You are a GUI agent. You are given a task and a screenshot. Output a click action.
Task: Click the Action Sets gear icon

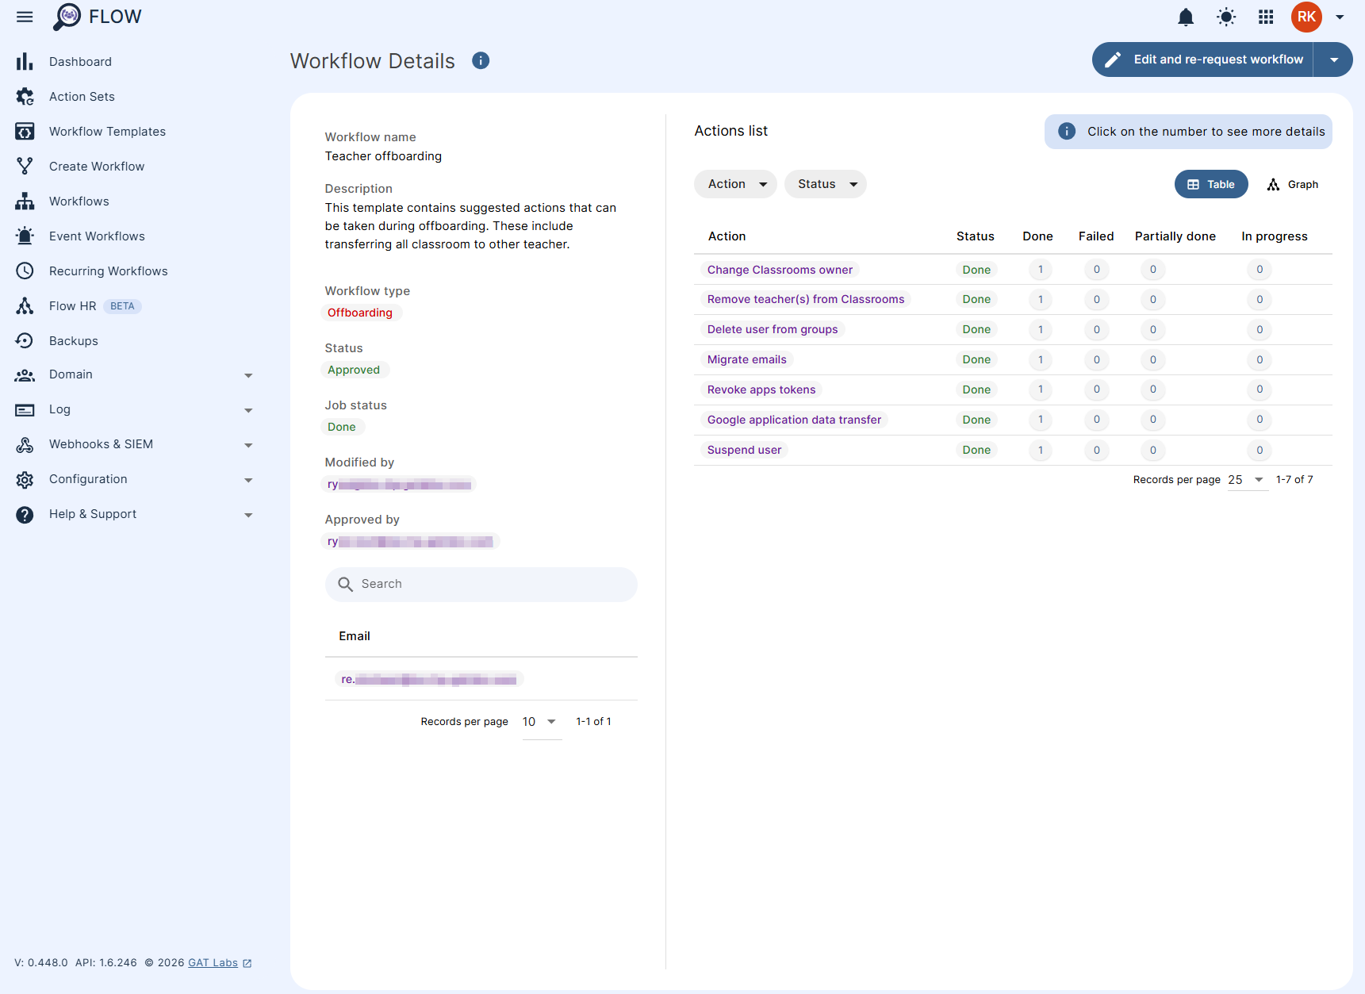(x=25, y=97)
